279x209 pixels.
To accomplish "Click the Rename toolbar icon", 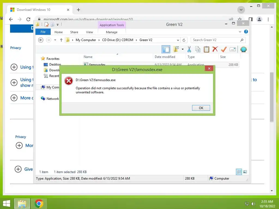I will (x=233, y=49).
